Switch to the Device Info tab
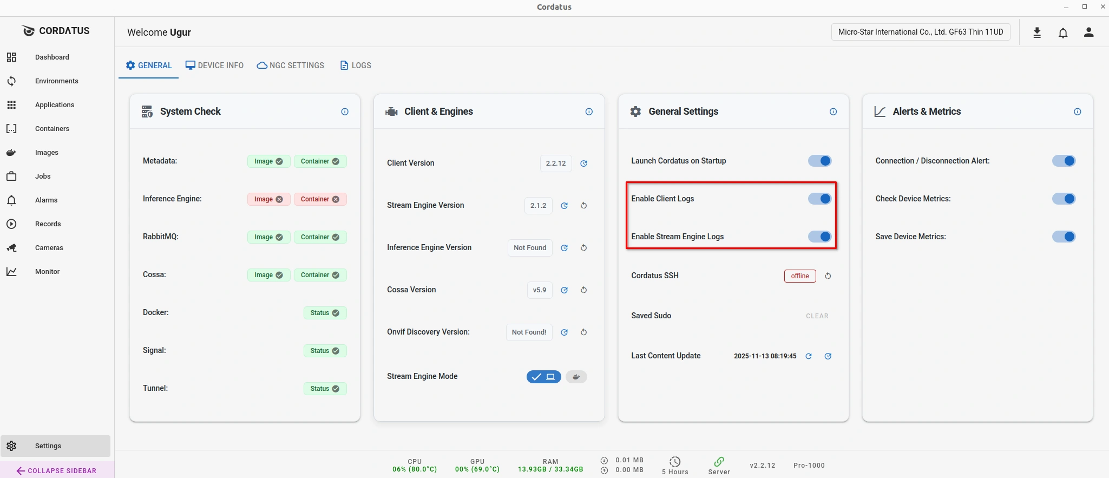The image size is (1109, 478). (215, 66)
